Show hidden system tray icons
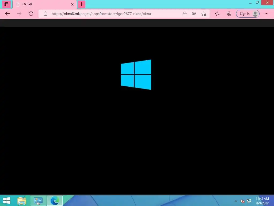The image size is (274, 206). pyautogui.click(x=236, y=201)
